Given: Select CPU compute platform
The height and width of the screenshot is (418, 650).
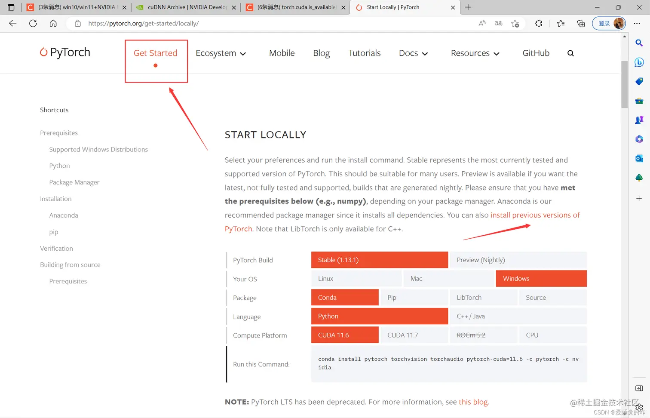Looking at the screenshot, I should [x=553, y=335].
